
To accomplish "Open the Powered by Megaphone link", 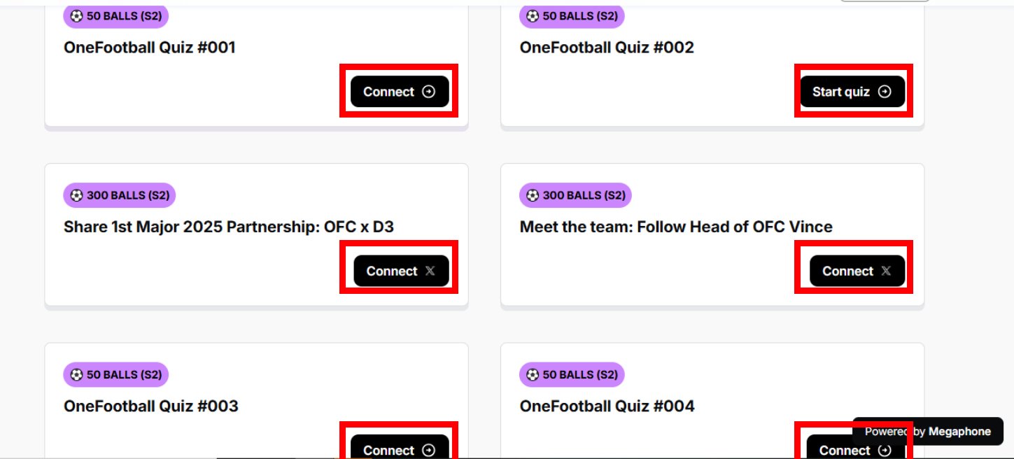I will 927,431.
